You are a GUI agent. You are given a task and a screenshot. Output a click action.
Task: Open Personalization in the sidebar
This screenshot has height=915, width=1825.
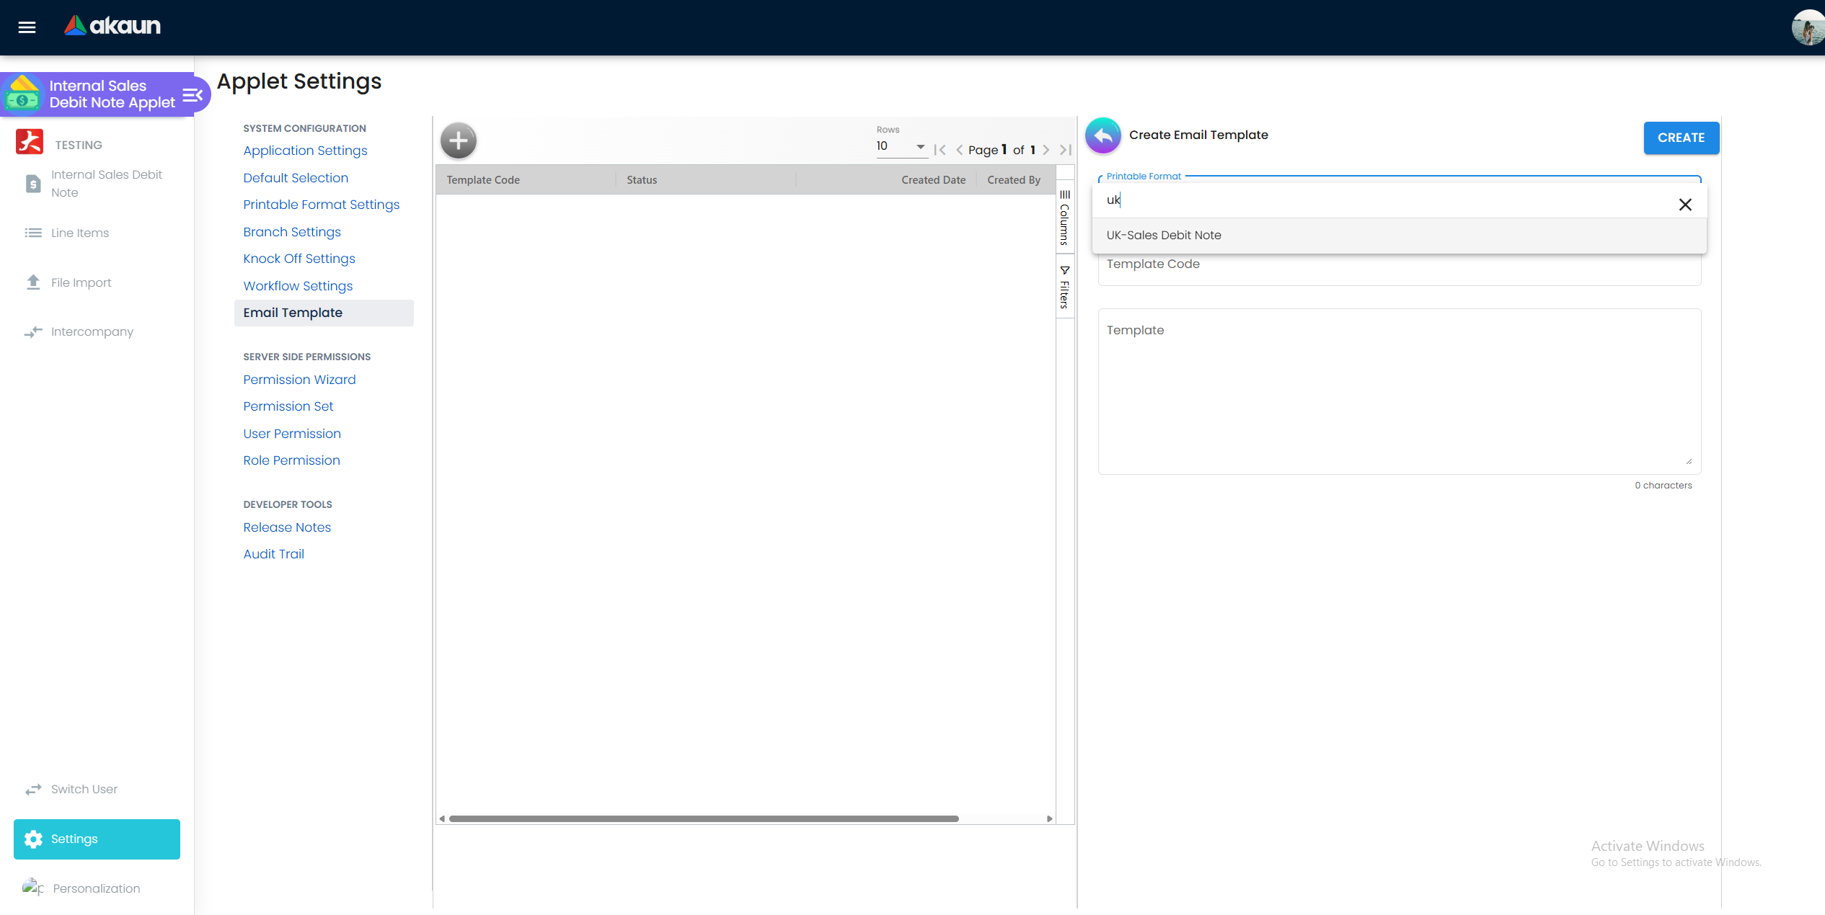point(96,888)
